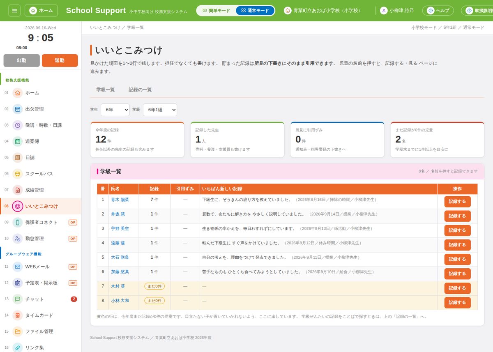493x352 pixels.
Task: Open student 宇野 美空's record page
Action: [x=120, y=228]
